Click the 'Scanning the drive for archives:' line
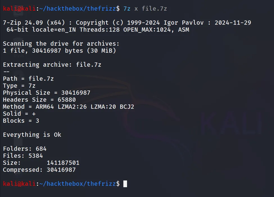 61,44
